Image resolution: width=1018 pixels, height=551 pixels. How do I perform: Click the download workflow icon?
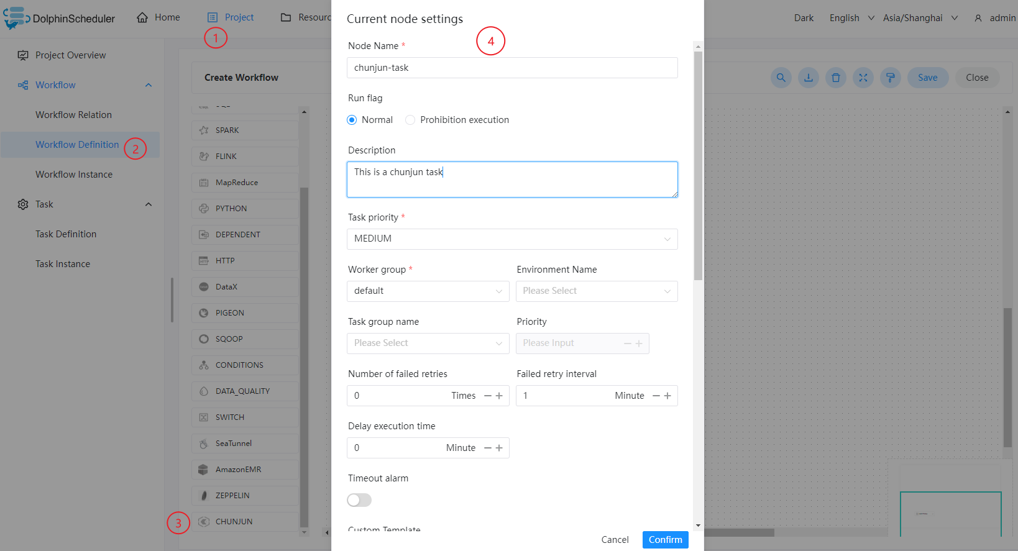(808, 78)
